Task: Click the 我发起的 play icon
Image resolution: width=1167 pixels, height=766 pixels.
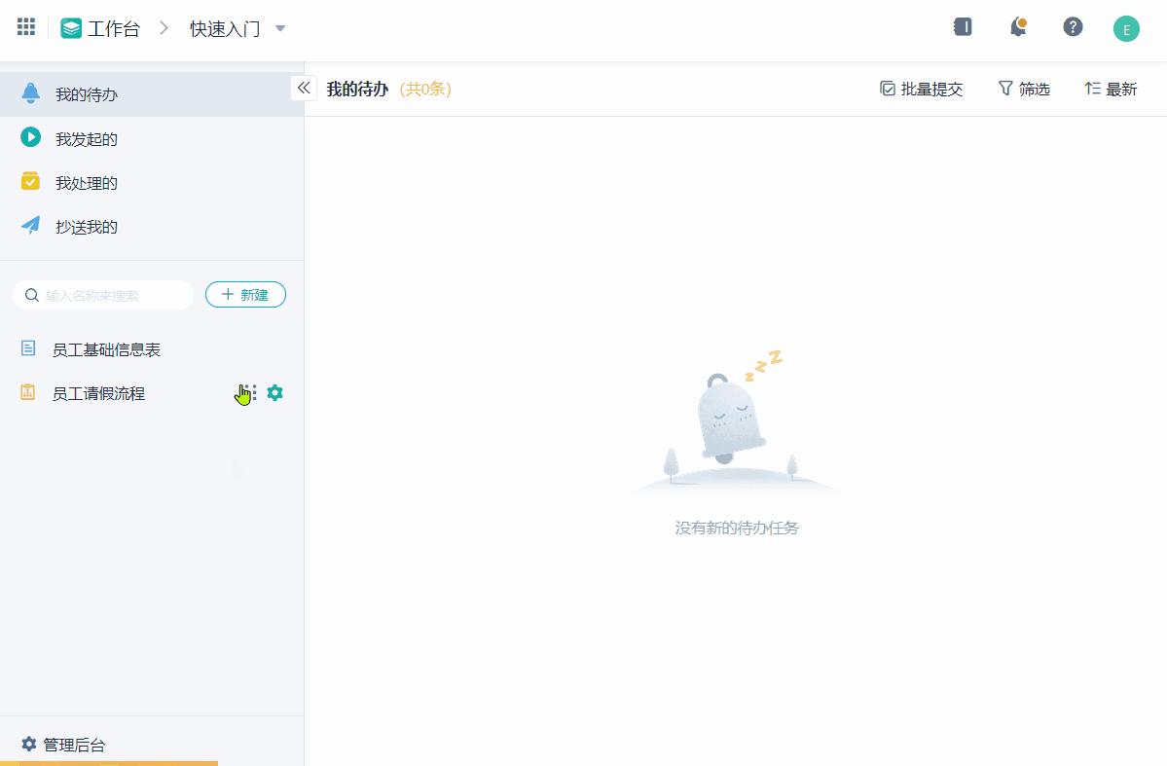Action: point(30,138)
